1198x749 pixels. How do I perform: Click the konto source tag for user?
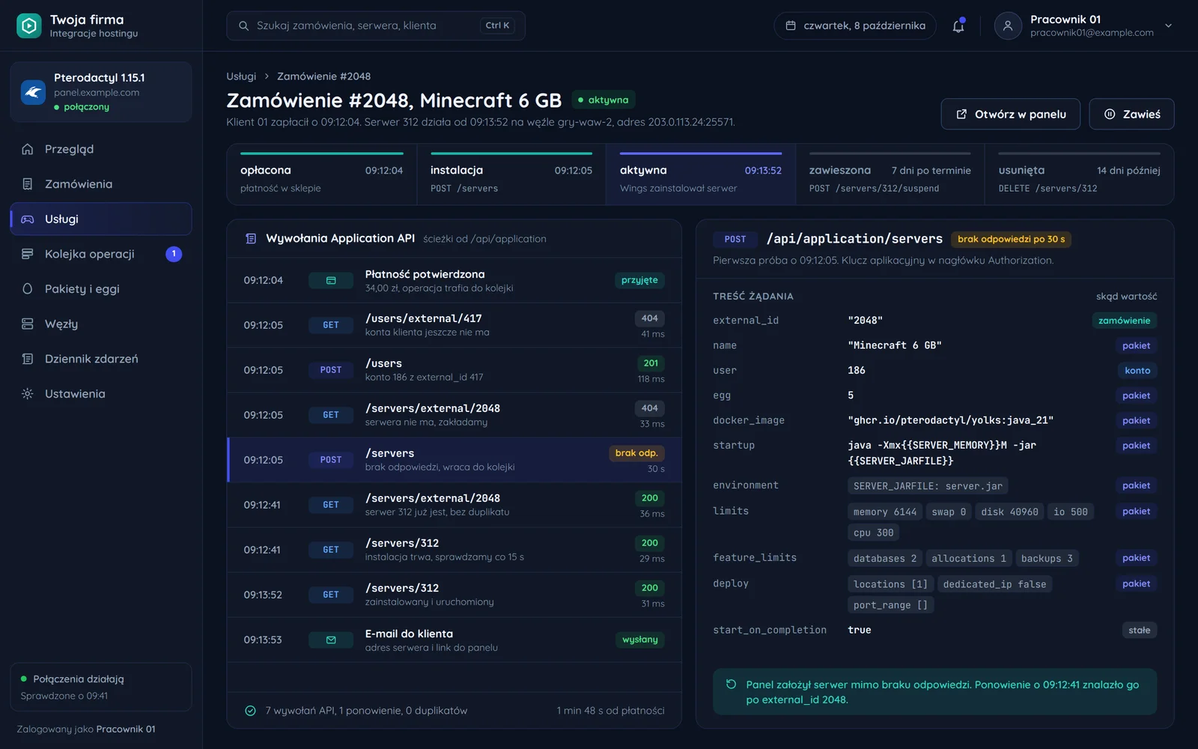(1137, 371)
